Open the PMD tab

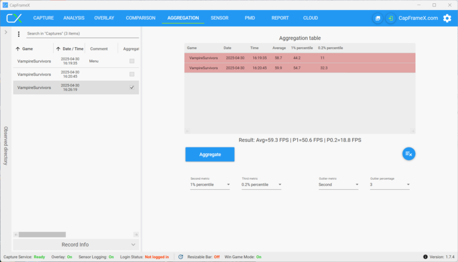click(250, 18)
